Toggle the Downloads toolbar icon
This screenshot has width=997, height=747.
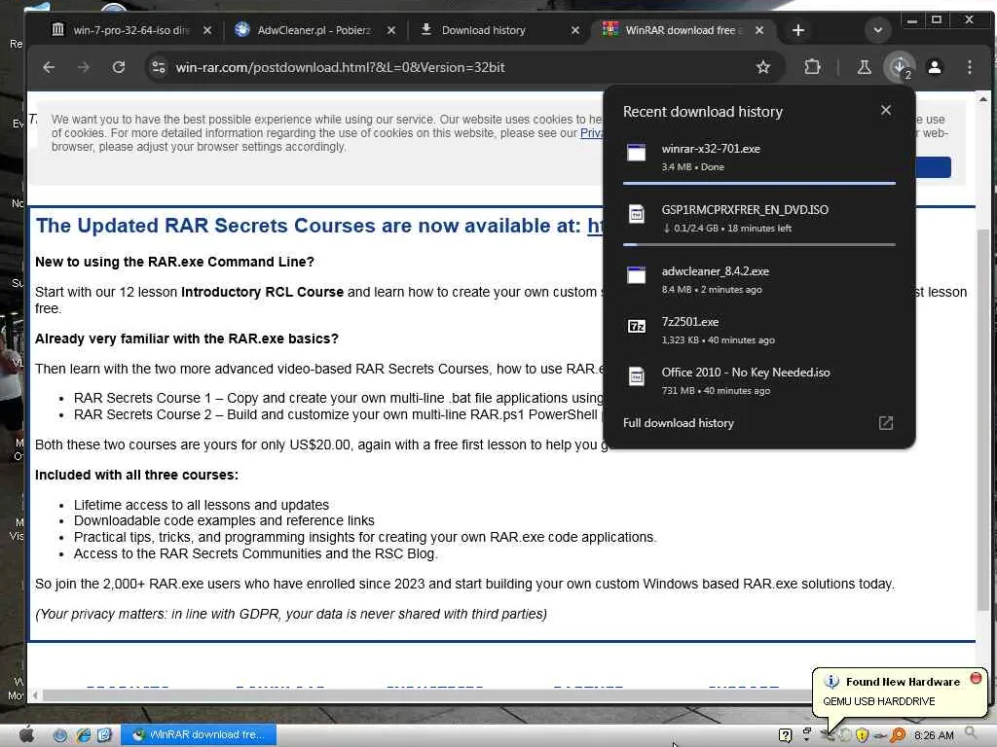click(x=900, y=67)
